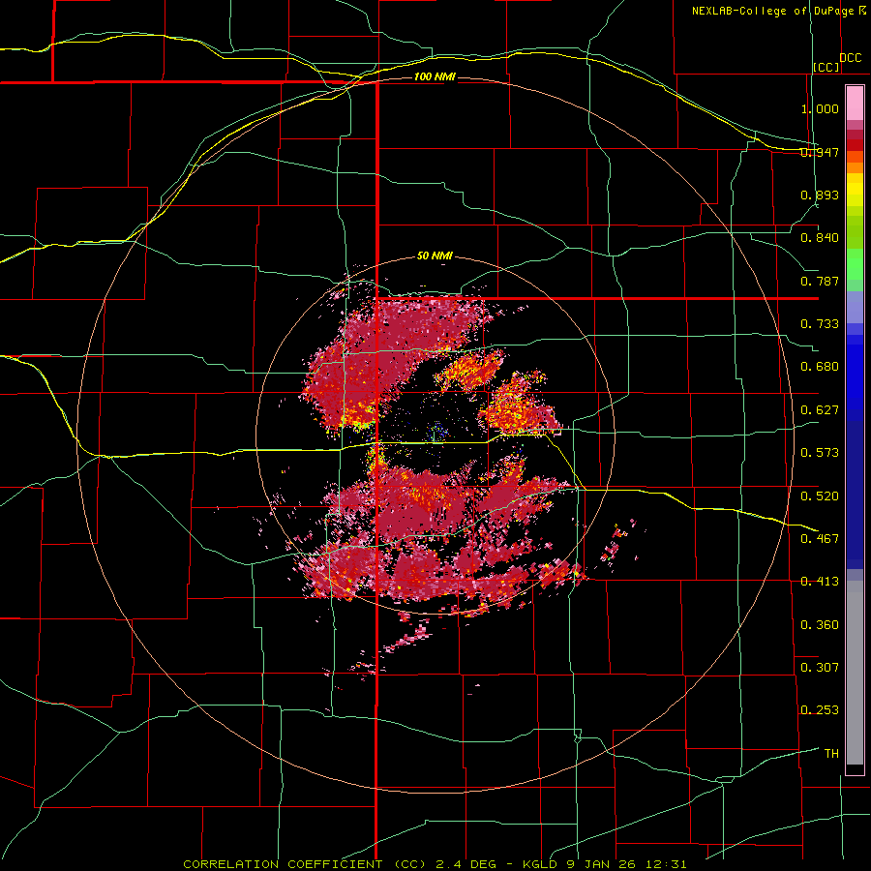The height and width of the screenshot is (871, 871).
Task: Pick the lavender segment of the color bar
Action: click(x=855, y=307)
